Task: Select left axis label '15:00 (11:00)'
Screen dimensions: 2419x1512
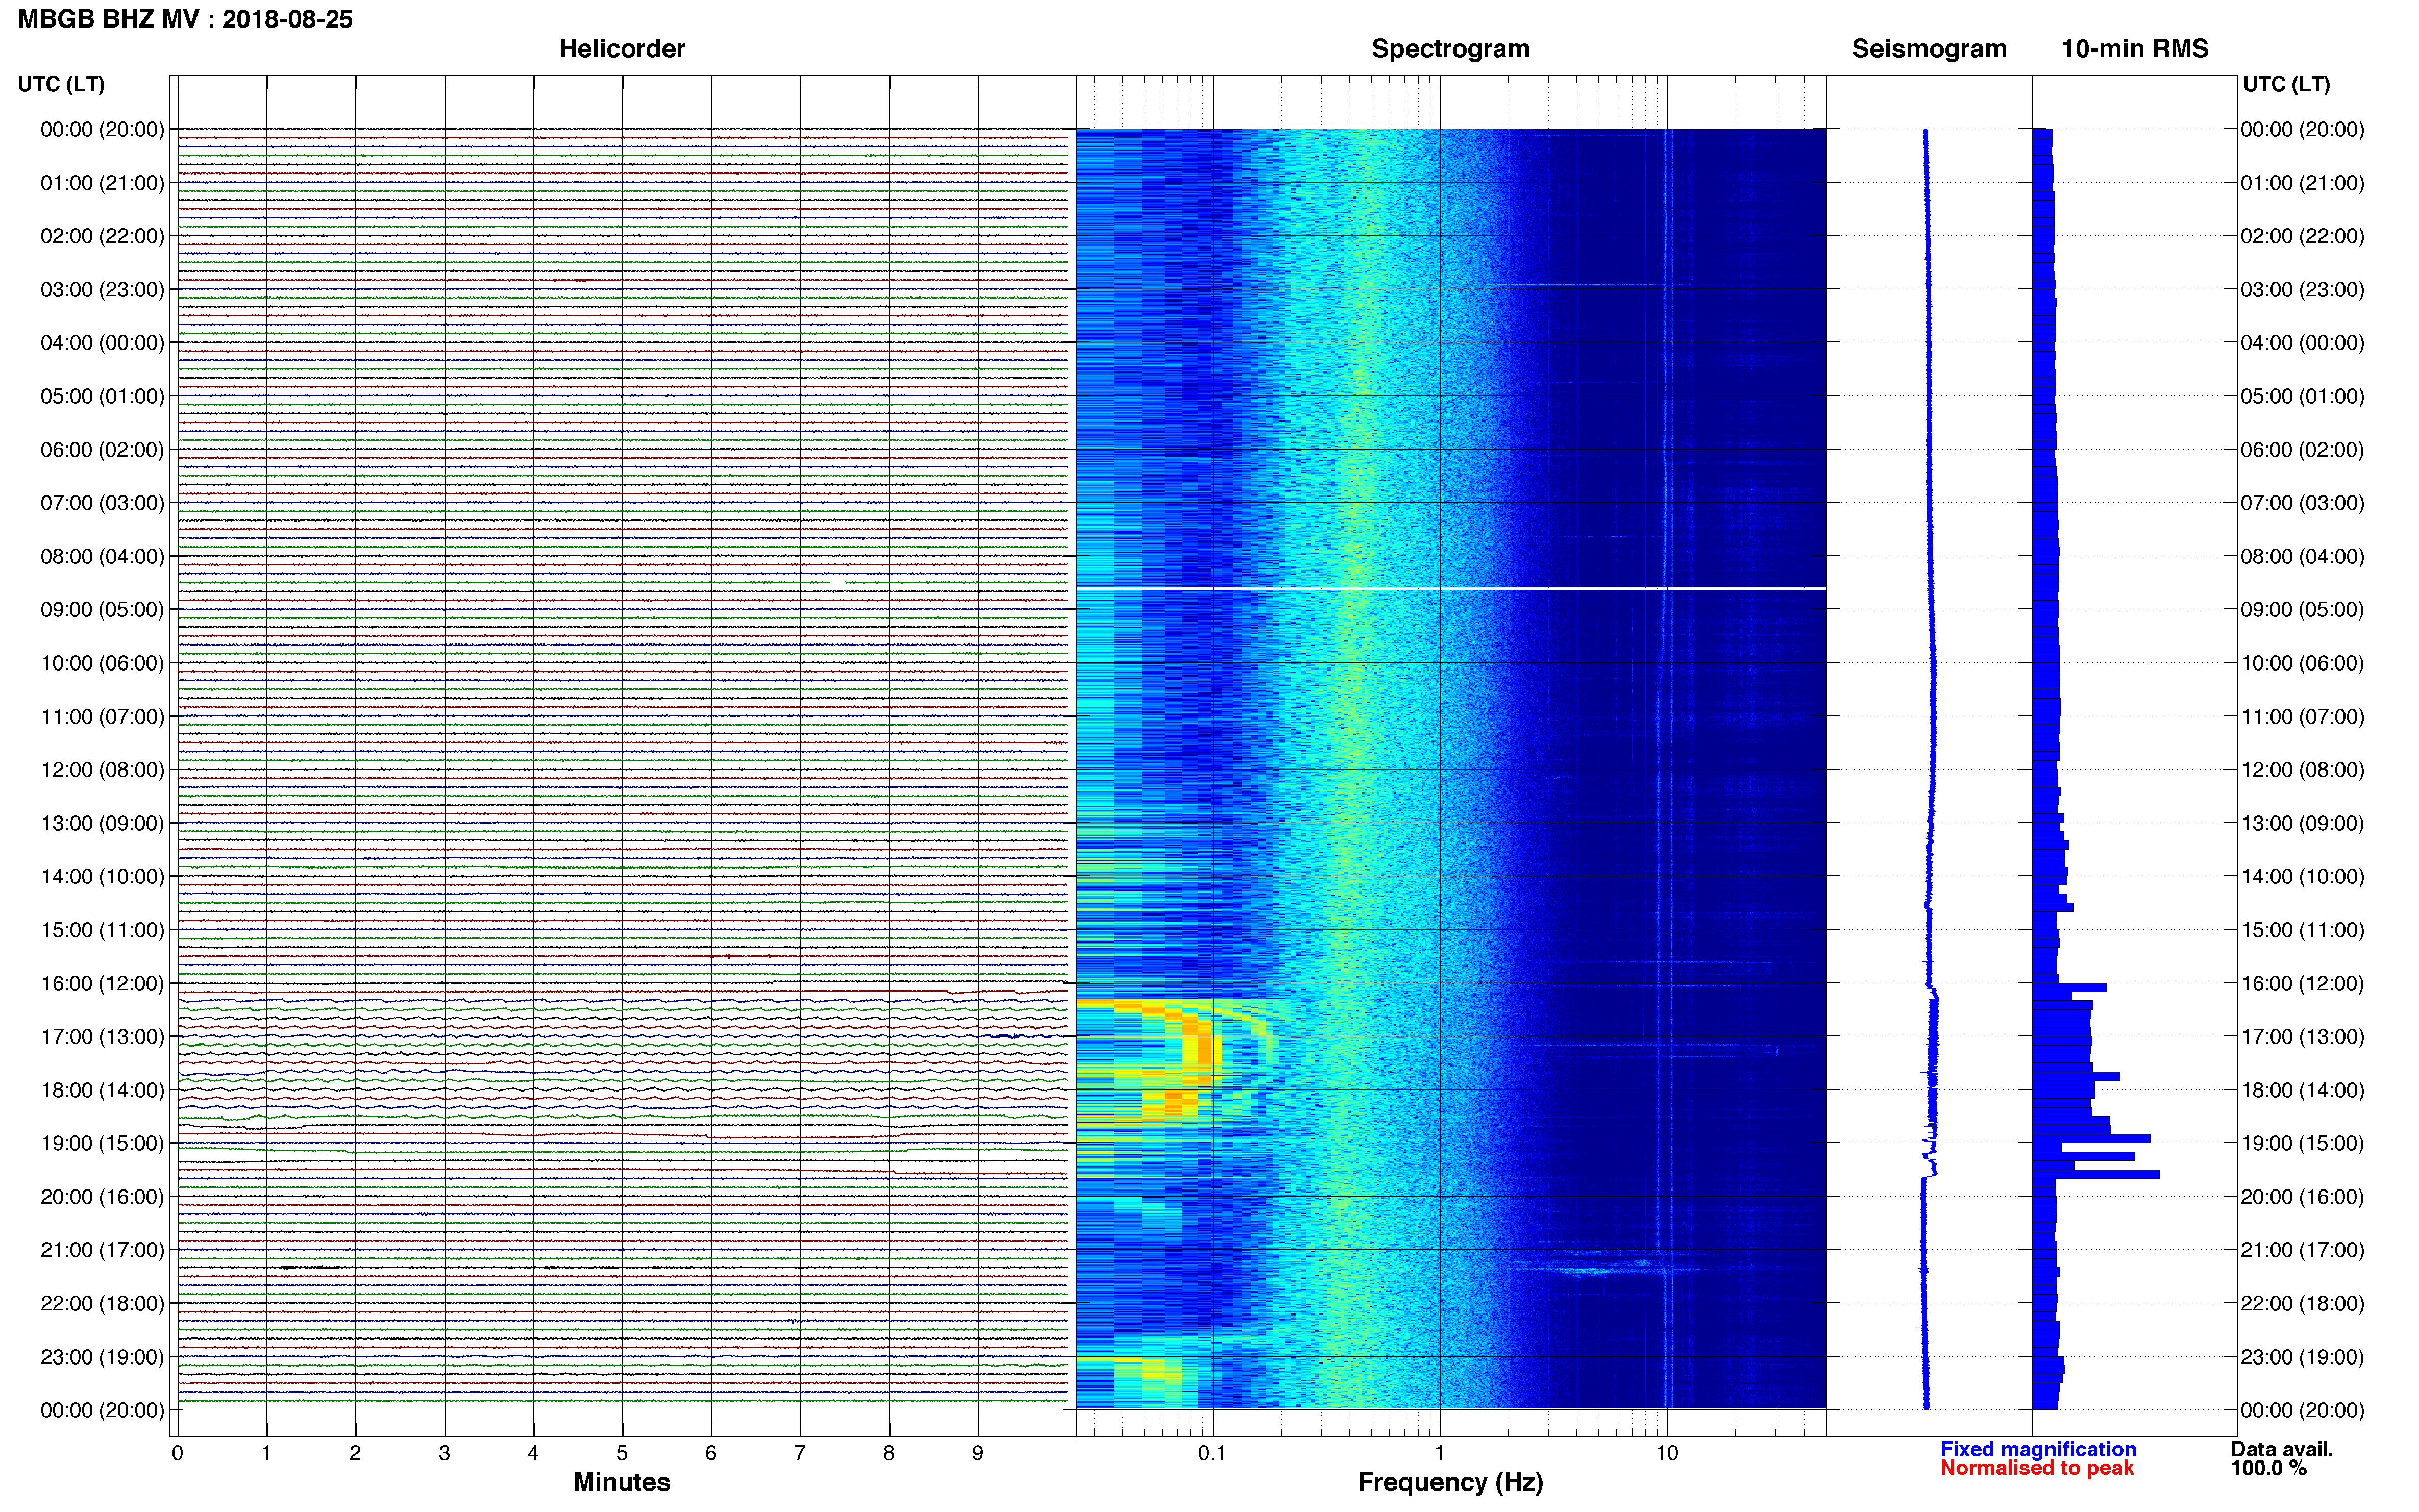Action: click(x=102, y=930)
